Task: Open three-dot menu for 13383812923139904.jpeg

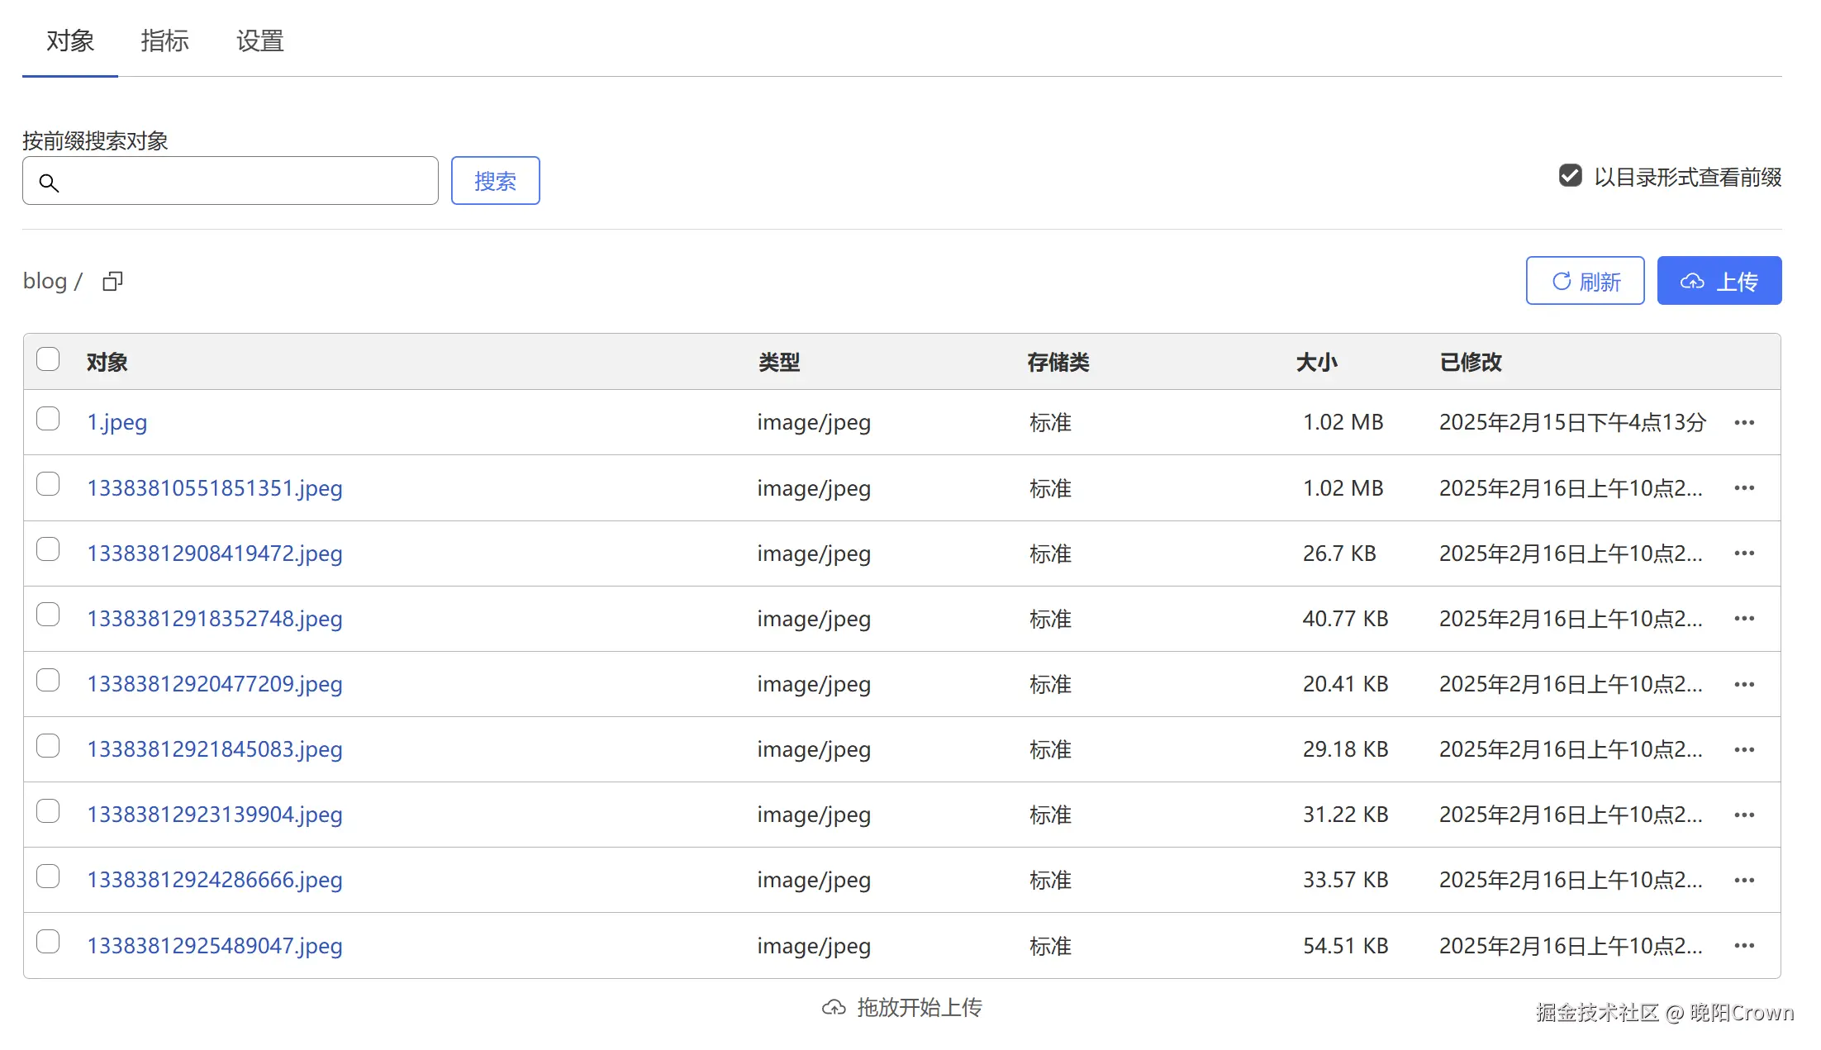Action: [1744, 815]
